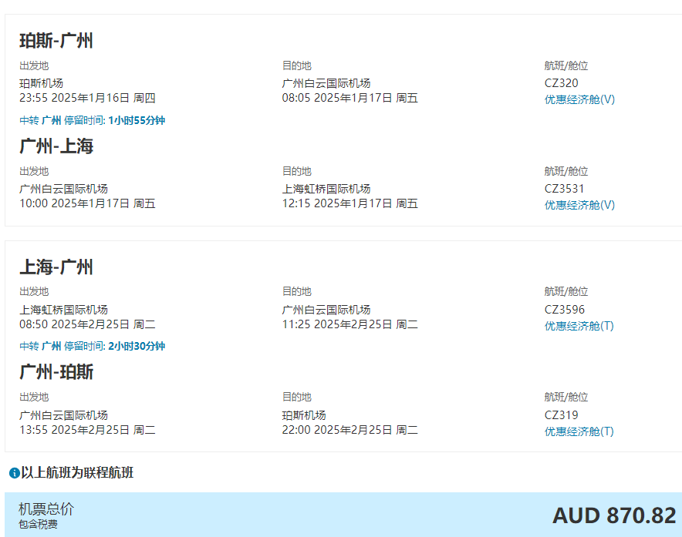This screenshot has width=682, height=537.
Task: Click flight number CZ319
Action: coord(561,415)
